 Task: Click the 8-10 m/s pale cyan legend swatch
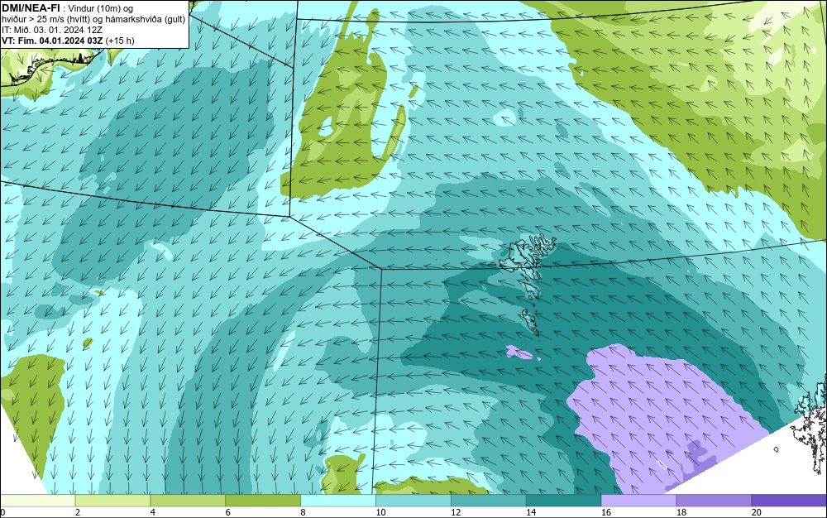click(338, 501)
